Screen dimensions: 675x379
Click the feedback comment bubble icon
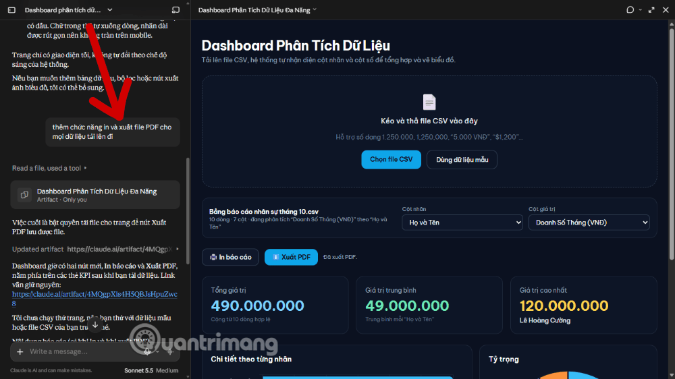pos(630,10)
